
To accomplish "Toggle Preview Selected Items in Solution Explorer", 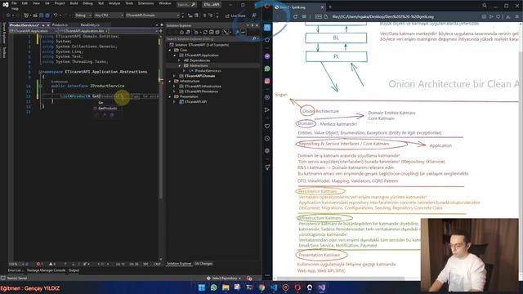I will 244,33.
